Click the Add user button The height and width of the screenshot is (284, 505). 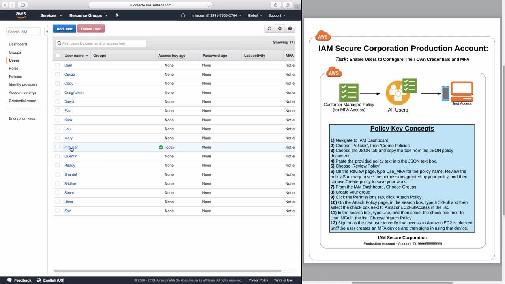pos(64,29)
